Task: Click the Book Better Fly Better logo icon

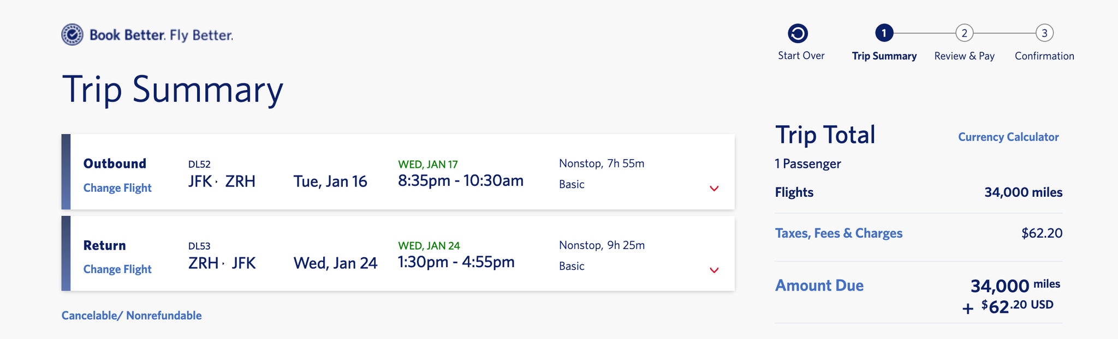Action: coord(72,34)
